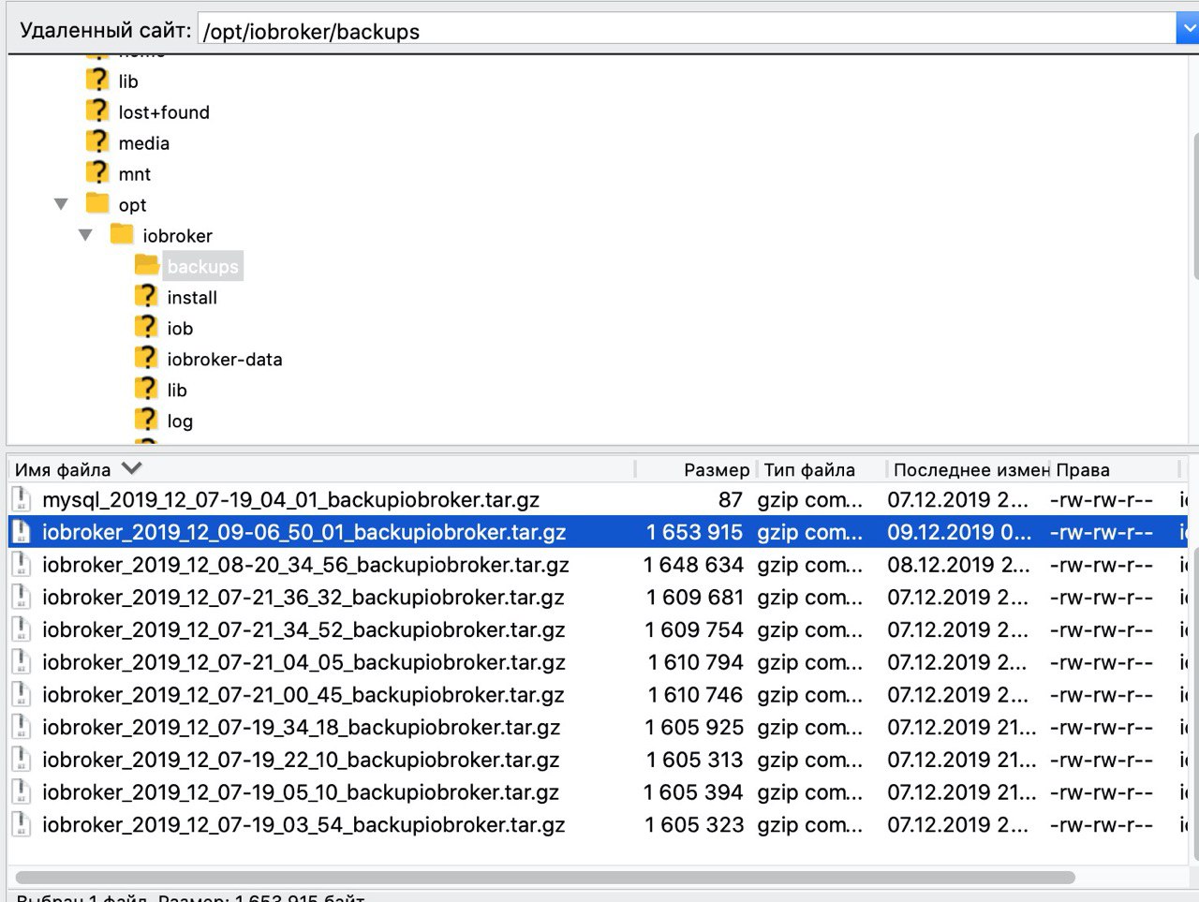Select the media folder in tree
The width and height of the screenshot is (1199, 902).
coord(144,142)
